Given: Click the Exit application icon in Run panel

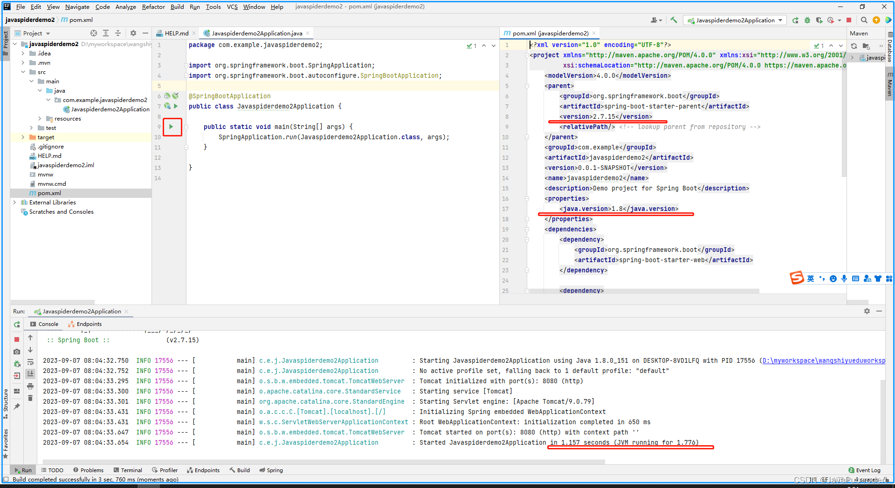Looking at the screenshot, I should point(17,376).
